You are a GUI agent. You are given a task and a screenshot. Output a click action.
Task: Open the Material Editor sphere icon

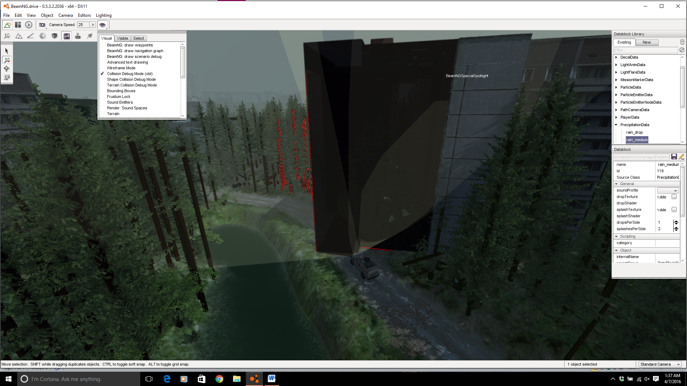(x=43, y=36)
